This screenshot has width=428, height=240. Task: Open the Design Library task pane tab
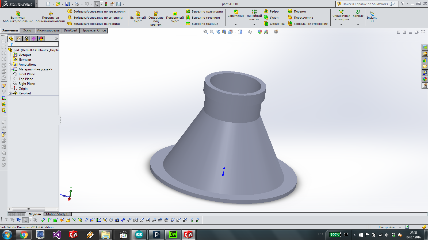[425, 60]
